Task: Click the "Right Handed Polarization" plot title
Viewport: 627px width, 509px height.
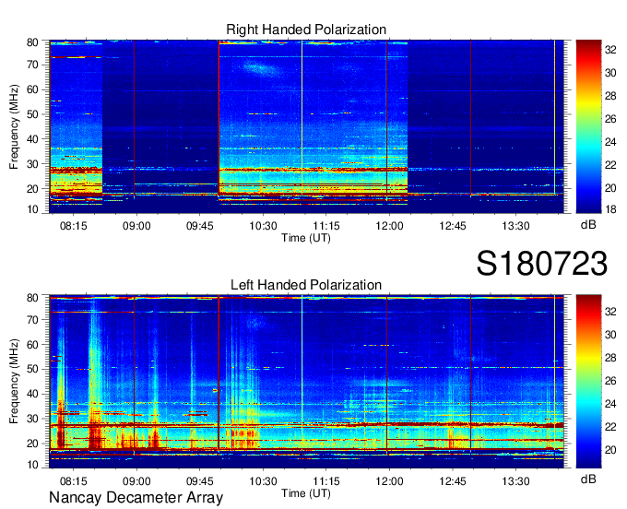Action: (x=306, y=30)
